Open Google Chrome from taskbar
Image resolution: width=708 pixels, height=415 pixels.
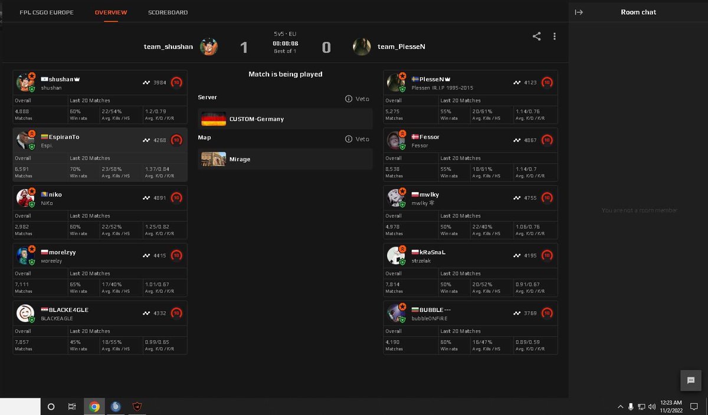click(94, 407)
